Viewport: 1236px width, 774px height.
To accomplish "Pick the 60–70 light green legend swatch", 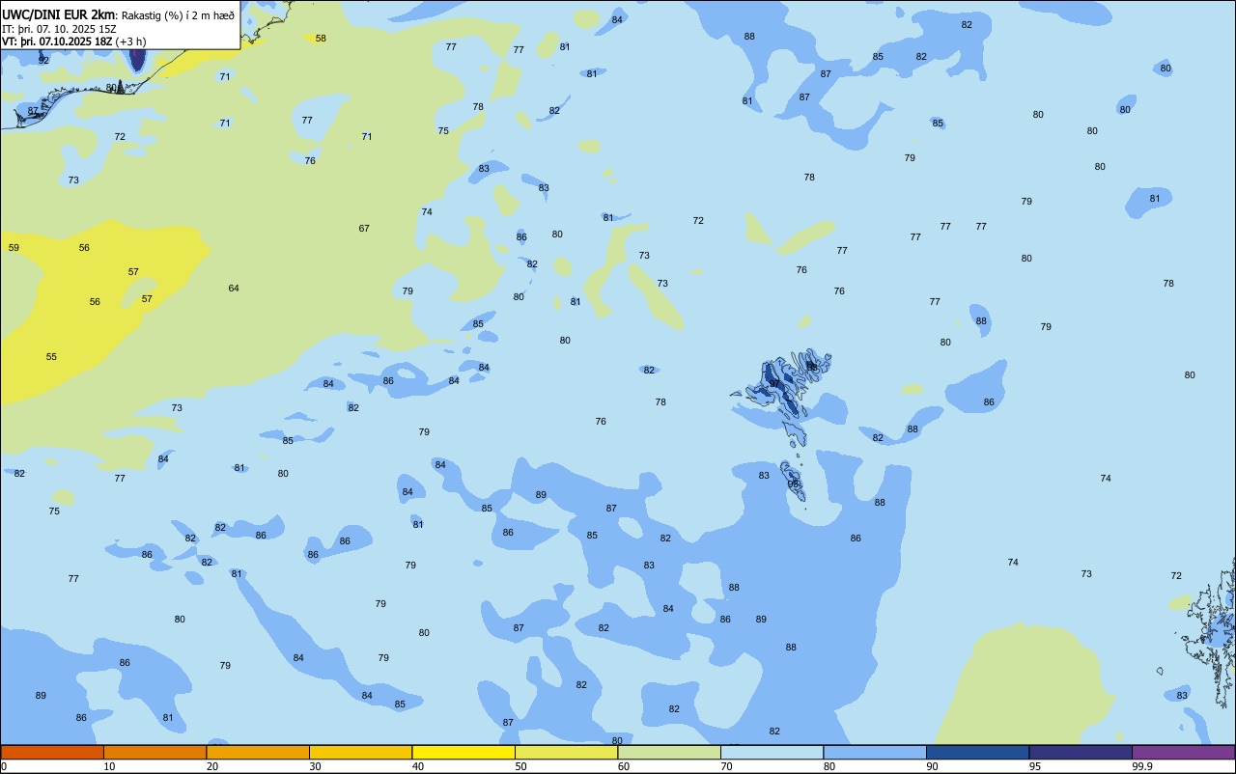I will [x=669, y=752].
